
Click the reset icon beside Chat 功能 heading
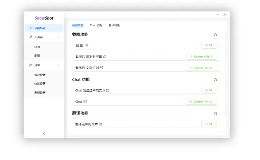pos(215,80)
